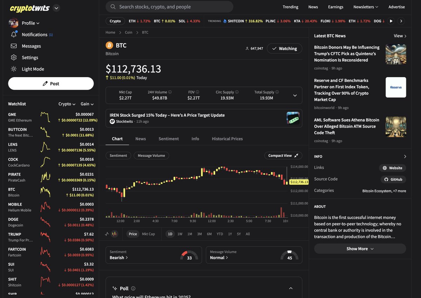Select the Crypto ticker pill

pyautogui.click(x=115, y=21)
